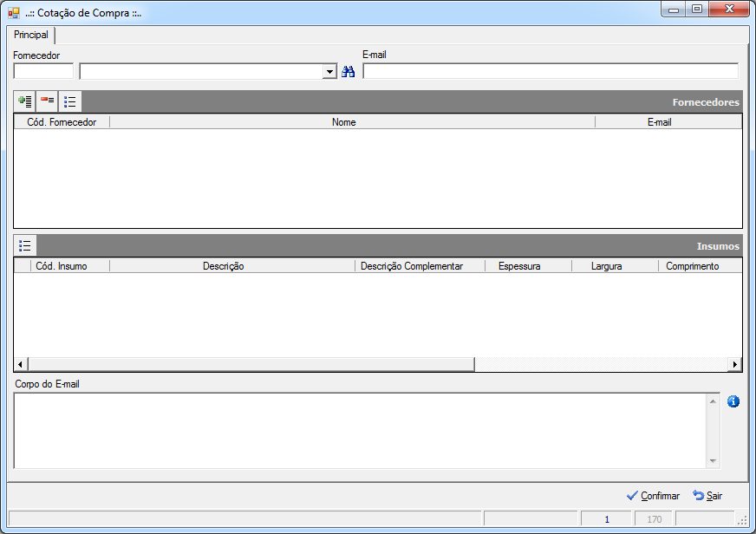Viewport: 756px width, 534px height.
Task: Click the Cód. Fornecedor column header
Action: click(x=62, y=122)
